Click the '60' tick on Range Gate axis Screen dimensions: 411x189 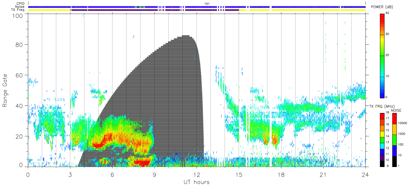click(x=19, y=75)
